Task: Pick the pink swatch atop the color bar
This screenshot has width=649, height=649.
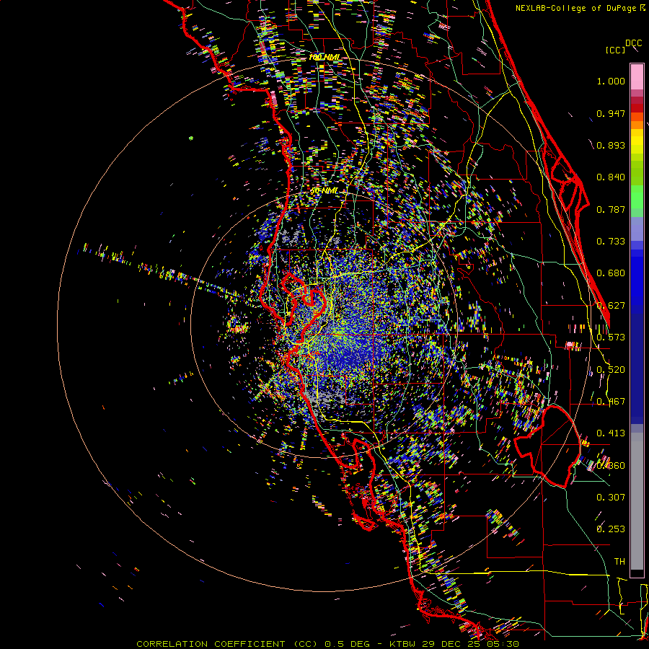Action: (637, 76)
